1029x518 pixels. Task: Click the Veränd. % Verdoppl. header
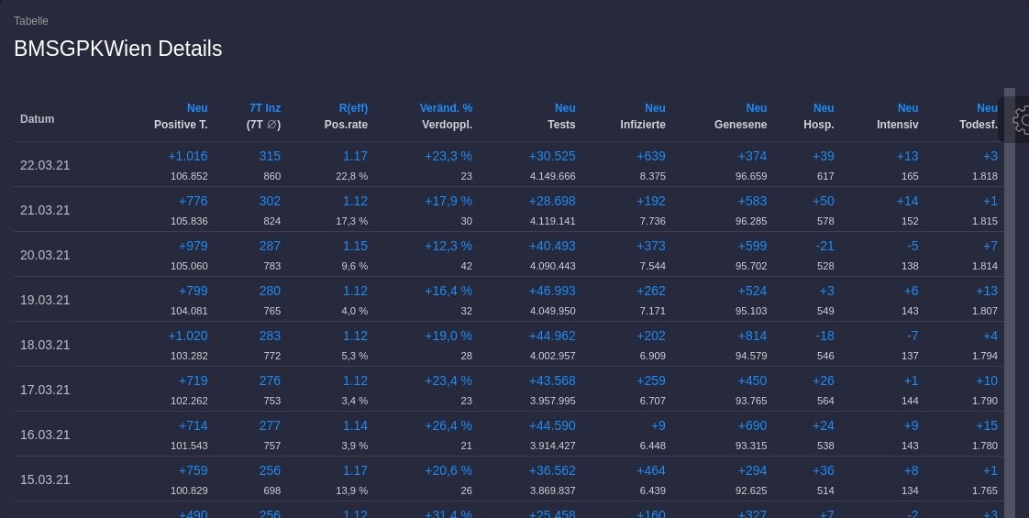coord(446,116)
